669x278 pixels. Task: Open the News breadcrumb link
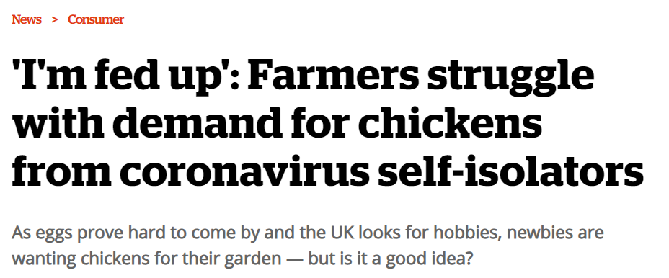coord(27,19)
